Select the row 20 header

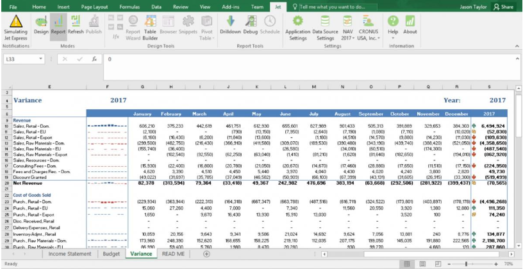pyautogui.click(x=6, y=183)
